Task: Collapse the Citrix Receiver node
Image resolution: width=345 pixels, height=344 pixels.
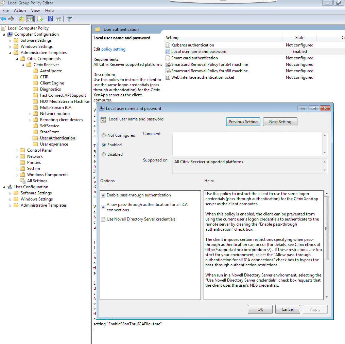Action: tap(23, 65)
